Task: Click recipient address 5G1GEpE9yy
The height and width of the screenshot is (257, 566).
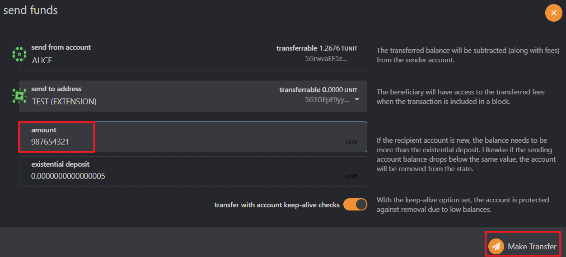Action: [x=327, y=100]
